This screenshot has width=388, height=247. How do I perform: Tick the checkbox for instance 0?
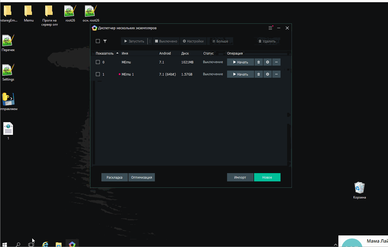click(98, 62)
